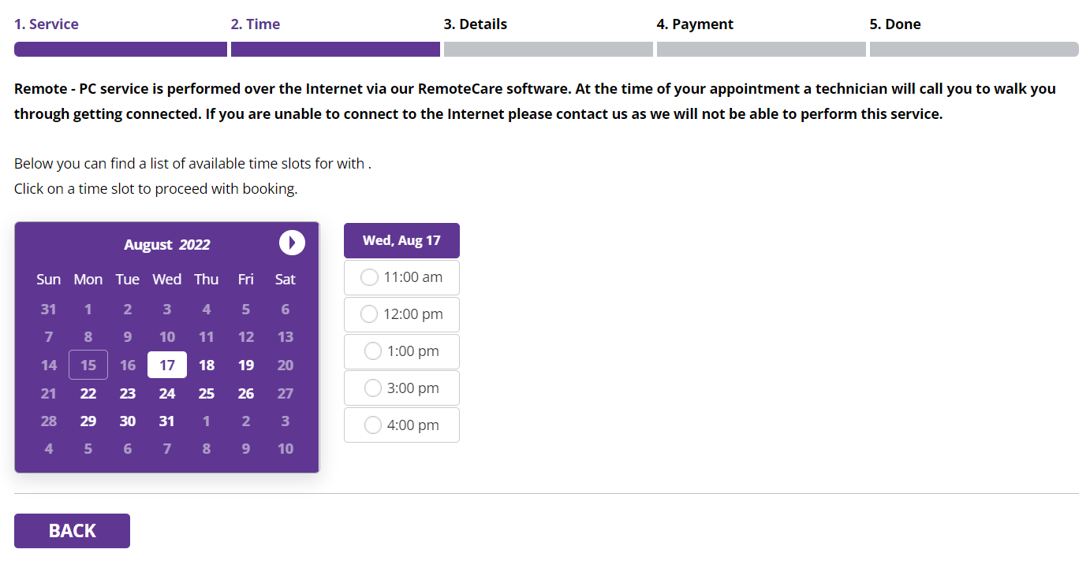Select August 30 in the calendar

tap(128, 421)
